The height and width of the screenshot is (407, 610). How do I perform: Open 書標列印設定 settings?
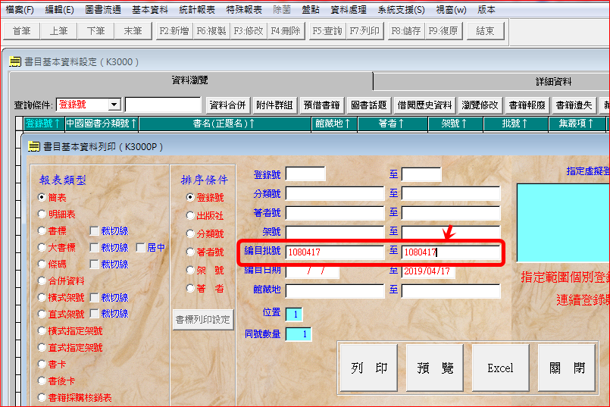(203, 320)
